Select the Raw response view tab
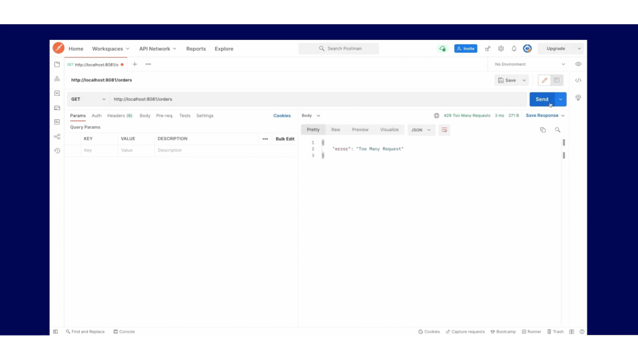Screen dimensions: 638x358 336,130
